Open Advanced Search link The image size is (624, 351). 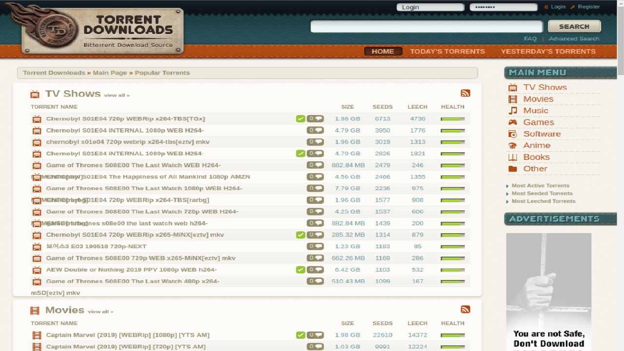coord(574,39)
